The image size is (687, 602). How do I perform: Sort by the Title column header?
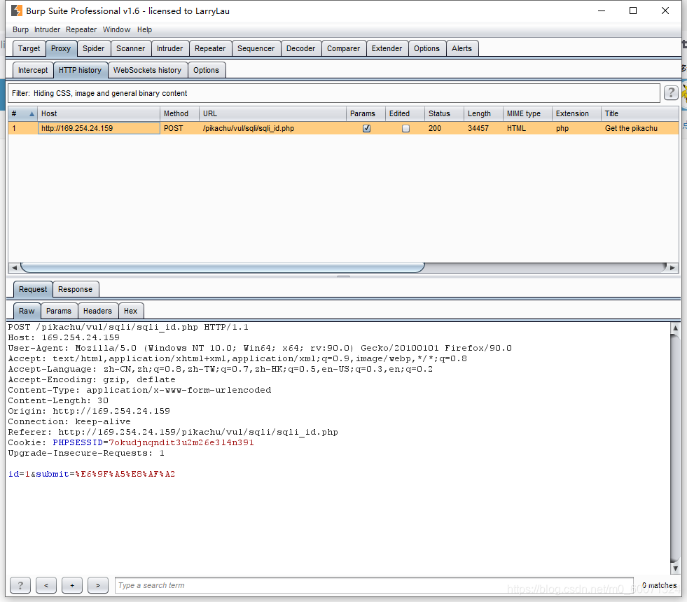click(639, 114)
